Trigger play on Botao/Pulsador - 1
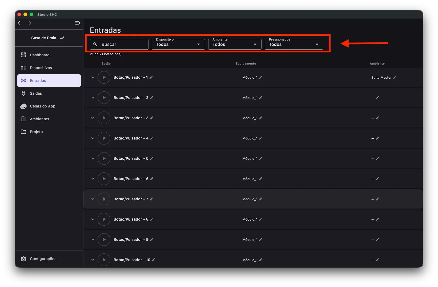The image size is (438, 287). click(104, 77)
